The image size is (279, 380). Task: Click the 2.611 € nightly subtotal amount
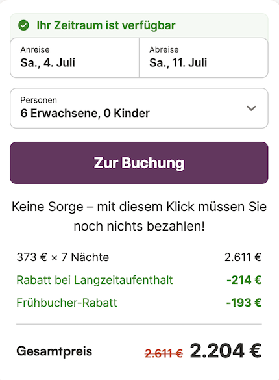243,257
